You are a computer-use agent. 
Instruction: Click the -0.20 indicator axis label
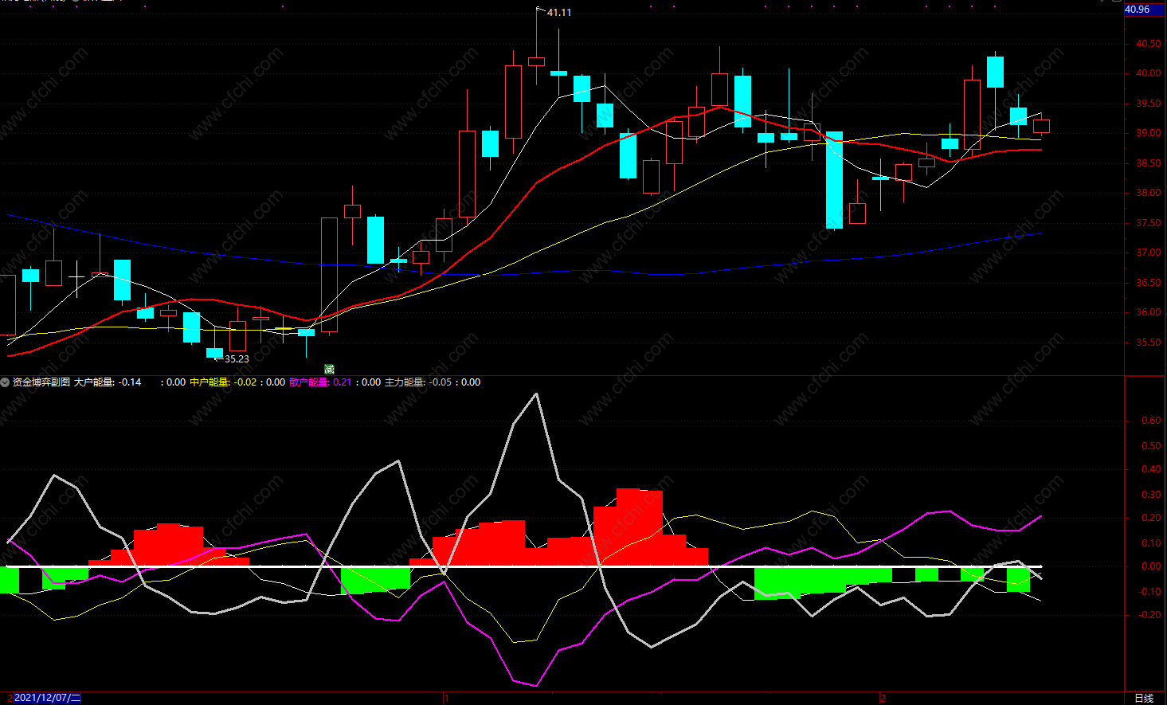[1149, 615]
